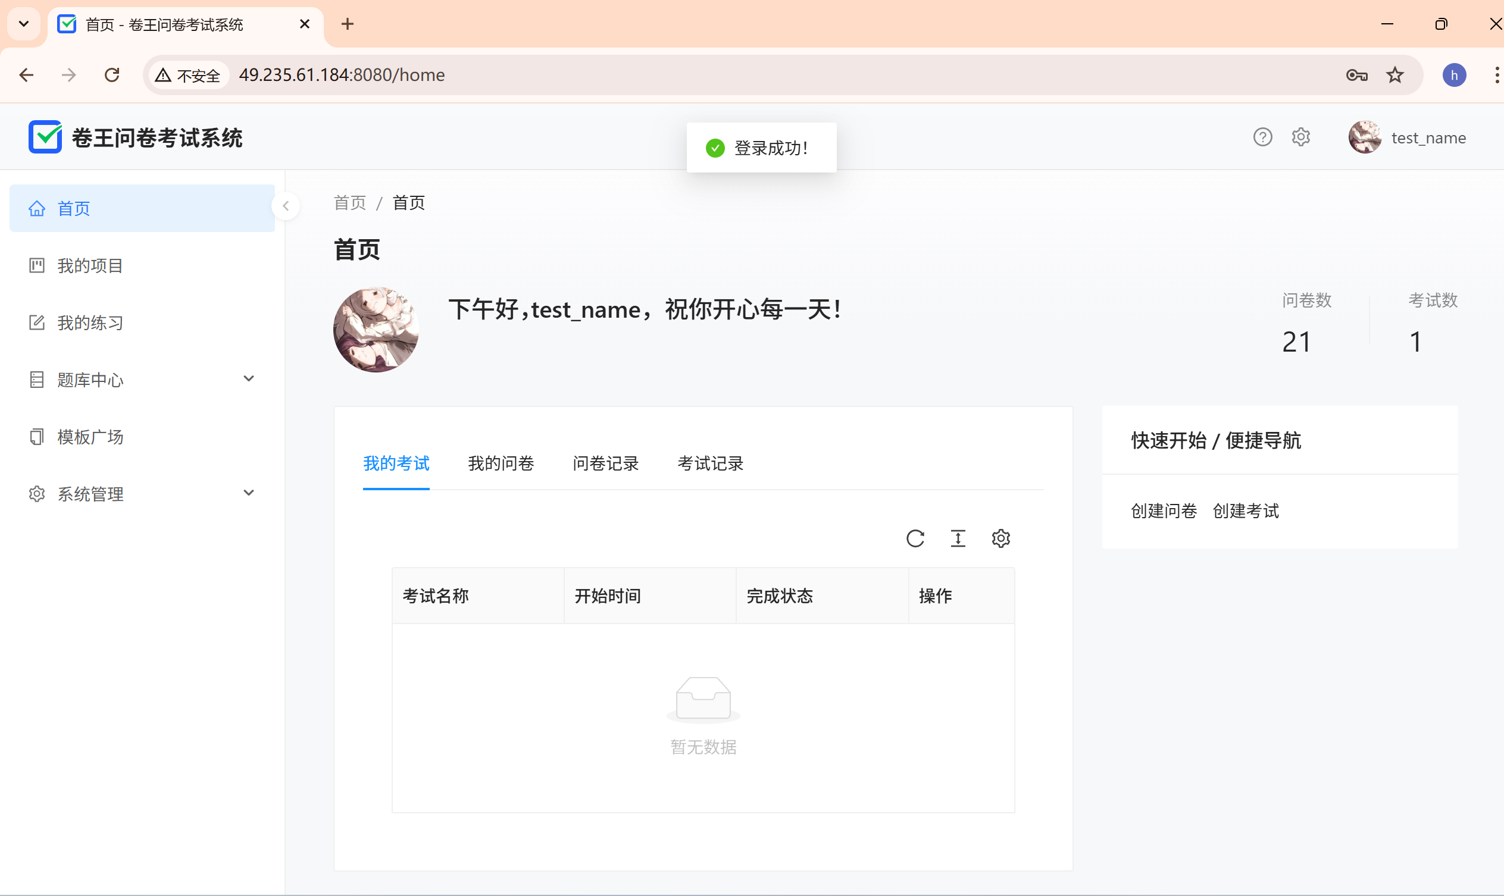Open header settings gear icon
Image resolution: width=1504 pixels, height=896 pixels.
coord(1300,137)
